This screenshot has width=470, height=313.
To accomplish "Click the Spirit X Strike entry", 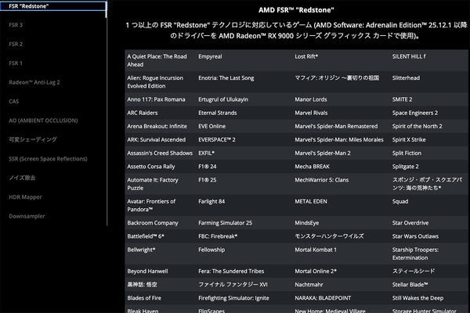I will (x=409, y=140).
